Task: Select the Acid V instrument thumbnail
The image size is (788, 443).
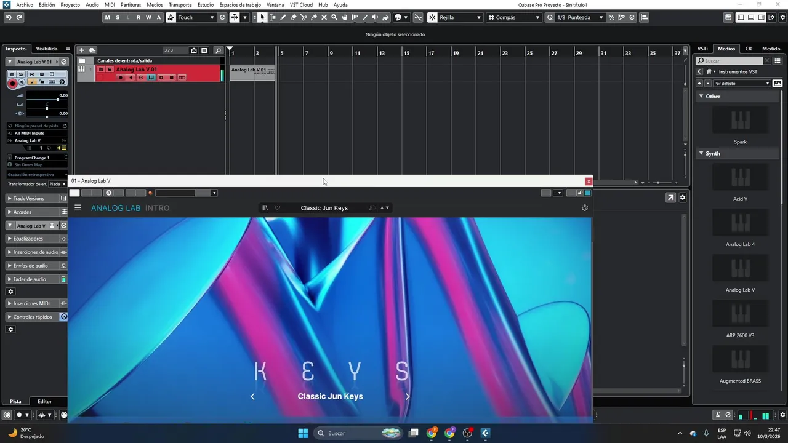Action: point(740,178)
